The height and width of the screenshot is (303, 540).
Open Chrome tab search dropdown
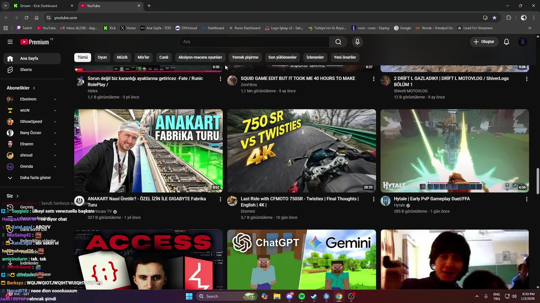(x=5, y=6)
